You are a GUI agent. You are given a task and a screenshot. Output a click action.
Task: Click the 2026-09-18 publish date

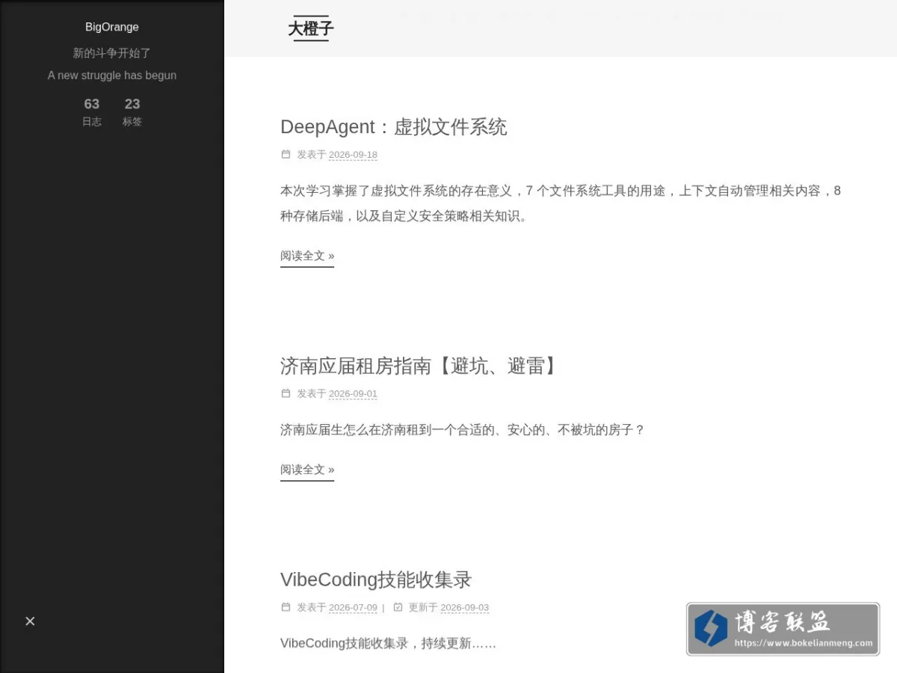click(353, 155)
